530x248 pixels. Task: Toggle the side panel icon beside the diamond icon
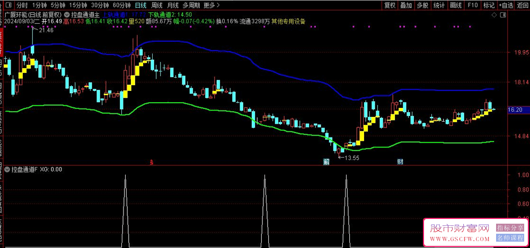503,15
